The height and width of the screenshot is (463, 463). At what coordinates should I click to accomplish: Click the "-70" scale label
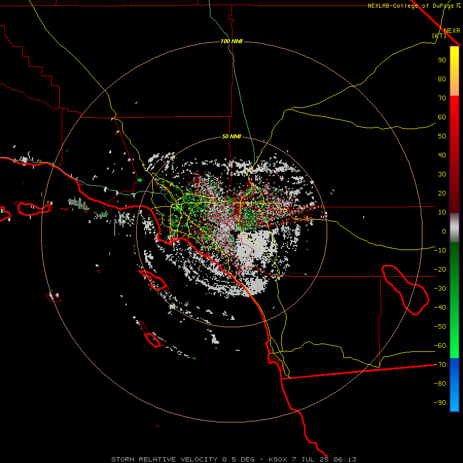tap(440, 365)
